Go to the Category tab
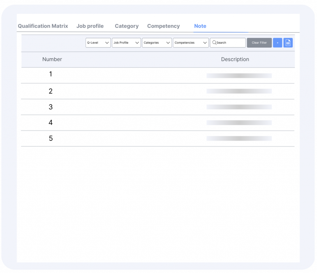This screenshot has height=273, width=317. [x=127, y=26]
